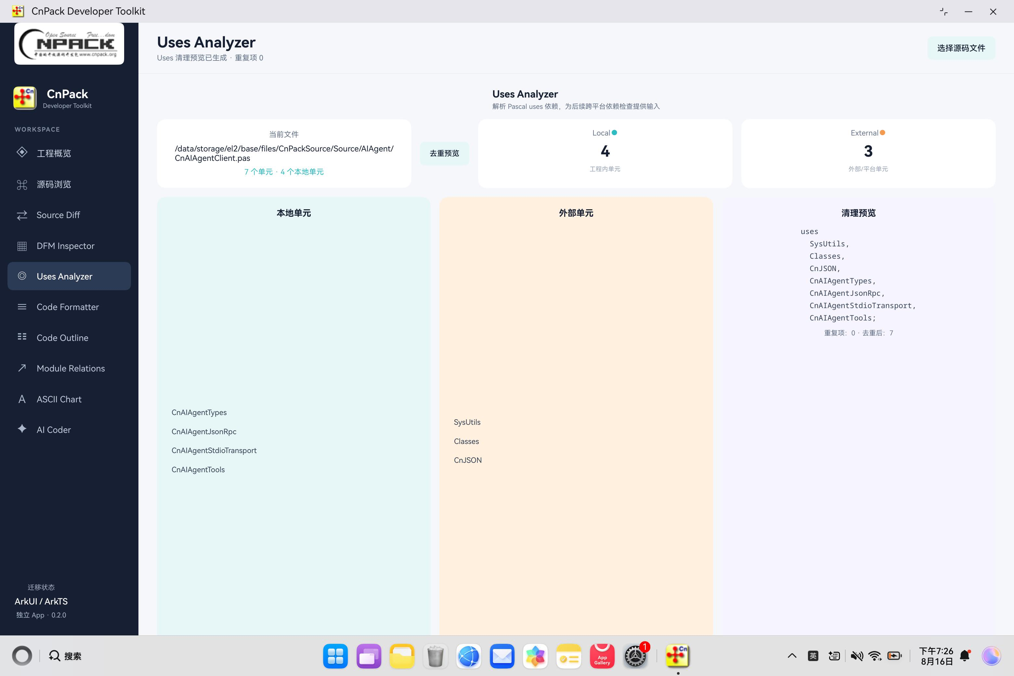
Task: Click the External 3 外部/平台单元 card
Action: coord(868,153)
